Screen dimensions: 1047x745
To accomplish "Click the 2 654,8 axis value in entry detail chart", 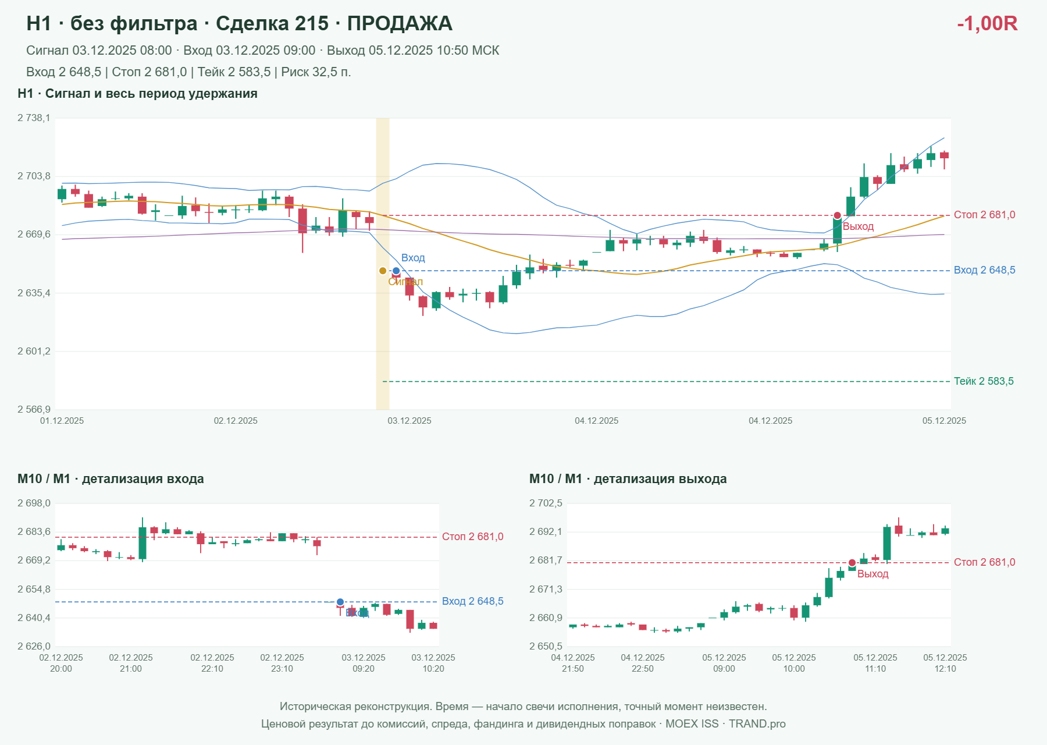I will coord(34,589).
